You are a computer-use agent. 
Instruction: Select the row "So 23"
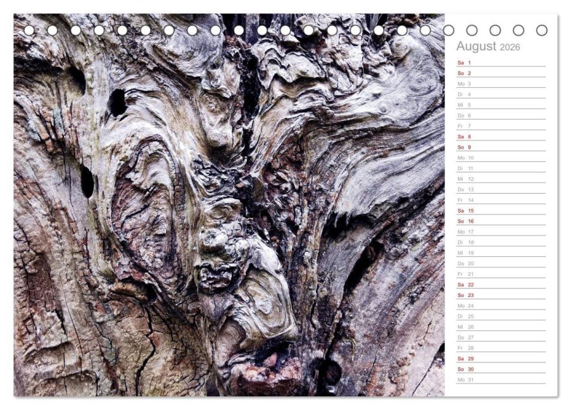(x=501, y=295)
